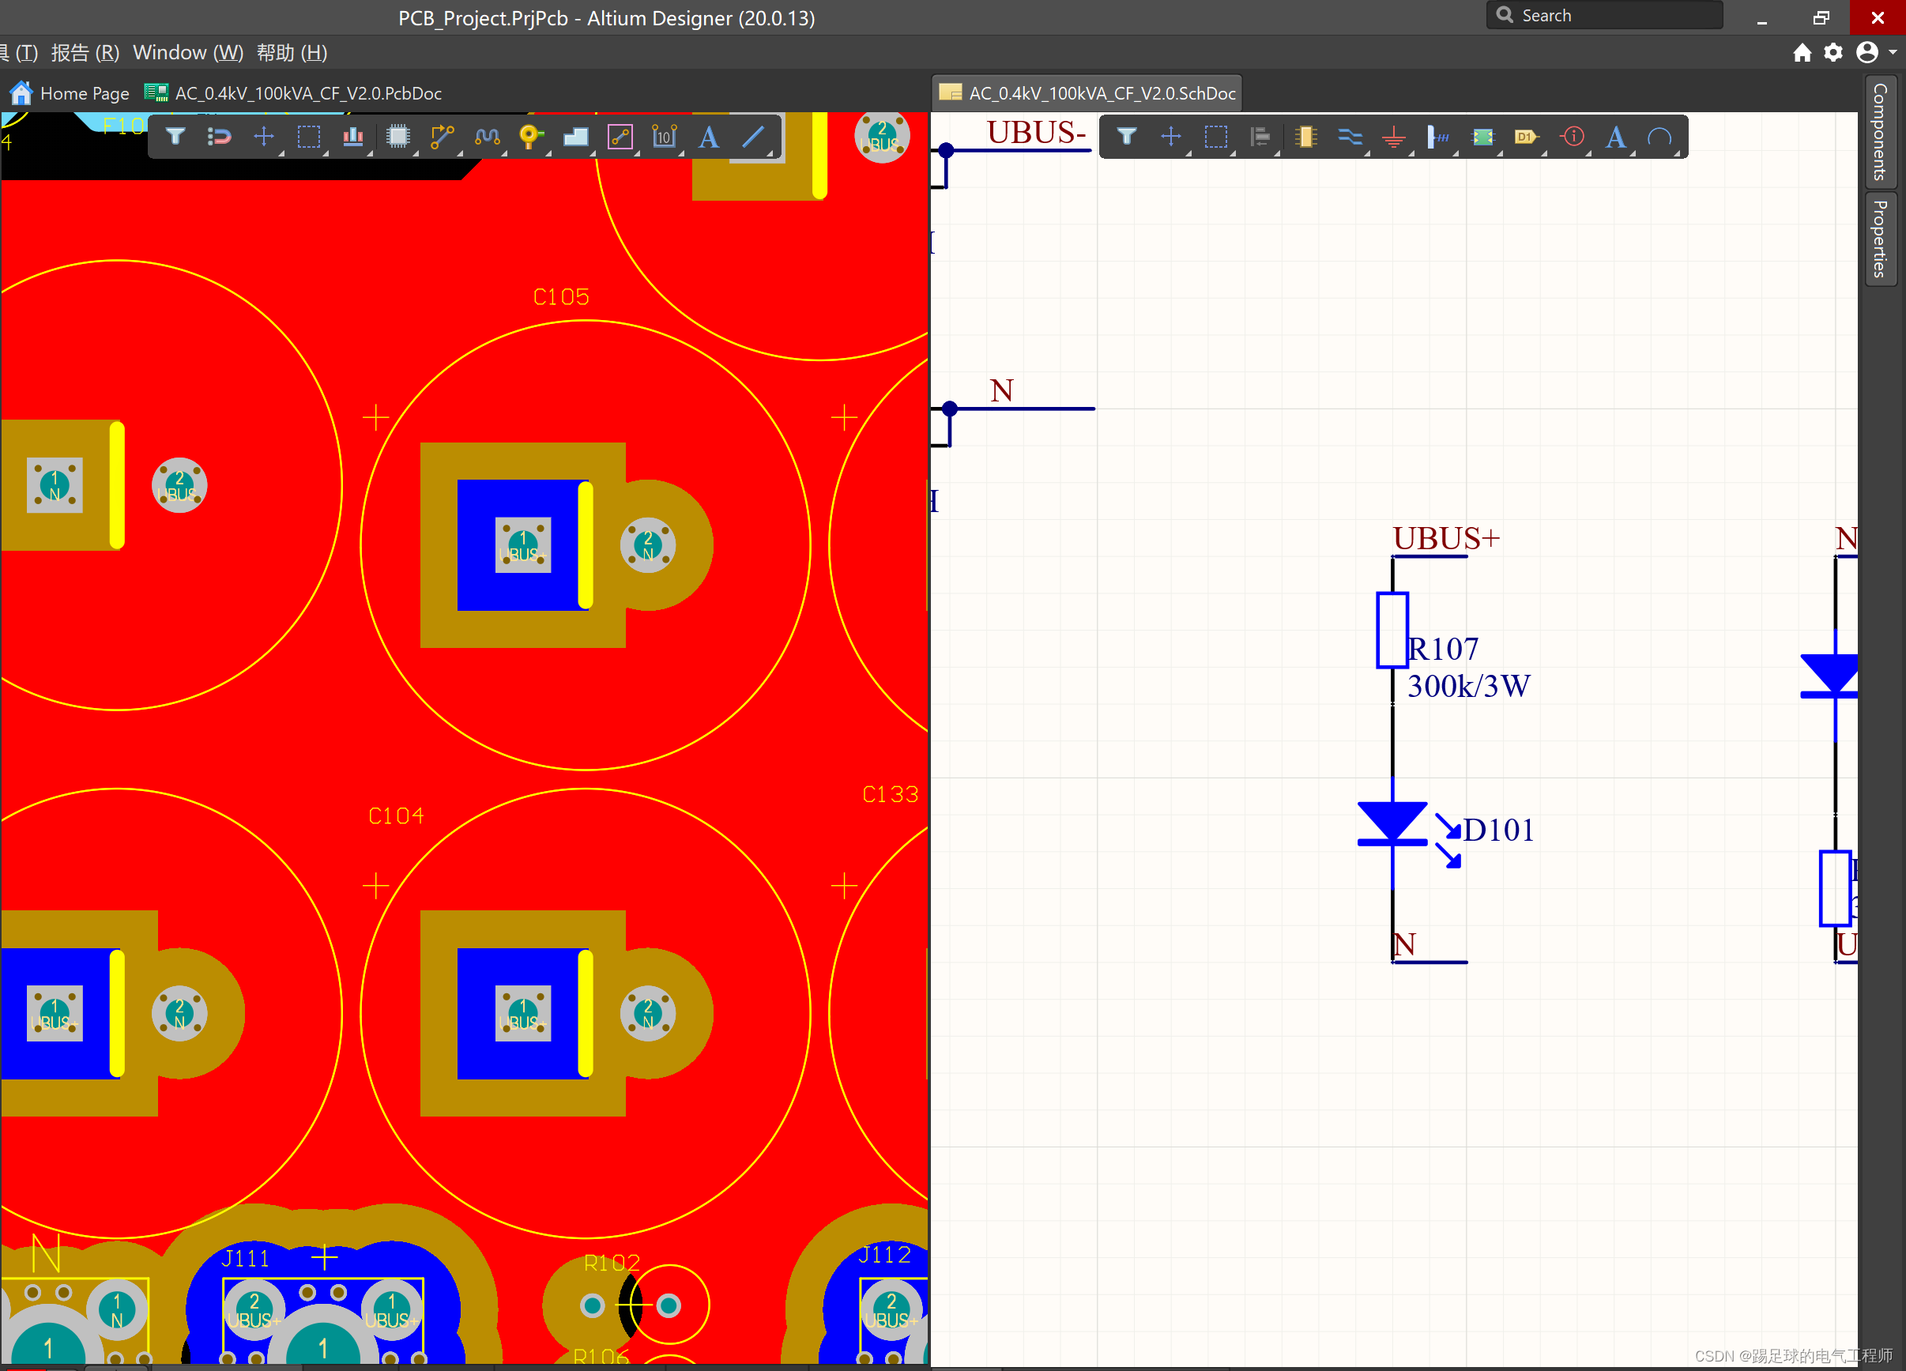The image size is (1906, 1371).
Task: Open the Components side panel button
Action: [1880, 132]
